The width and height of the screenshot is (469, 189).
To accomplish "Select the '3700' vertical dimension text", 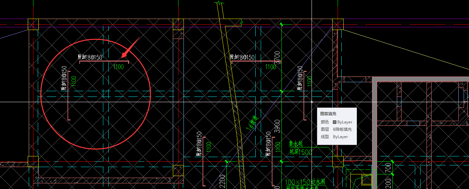I will point(277,58).
